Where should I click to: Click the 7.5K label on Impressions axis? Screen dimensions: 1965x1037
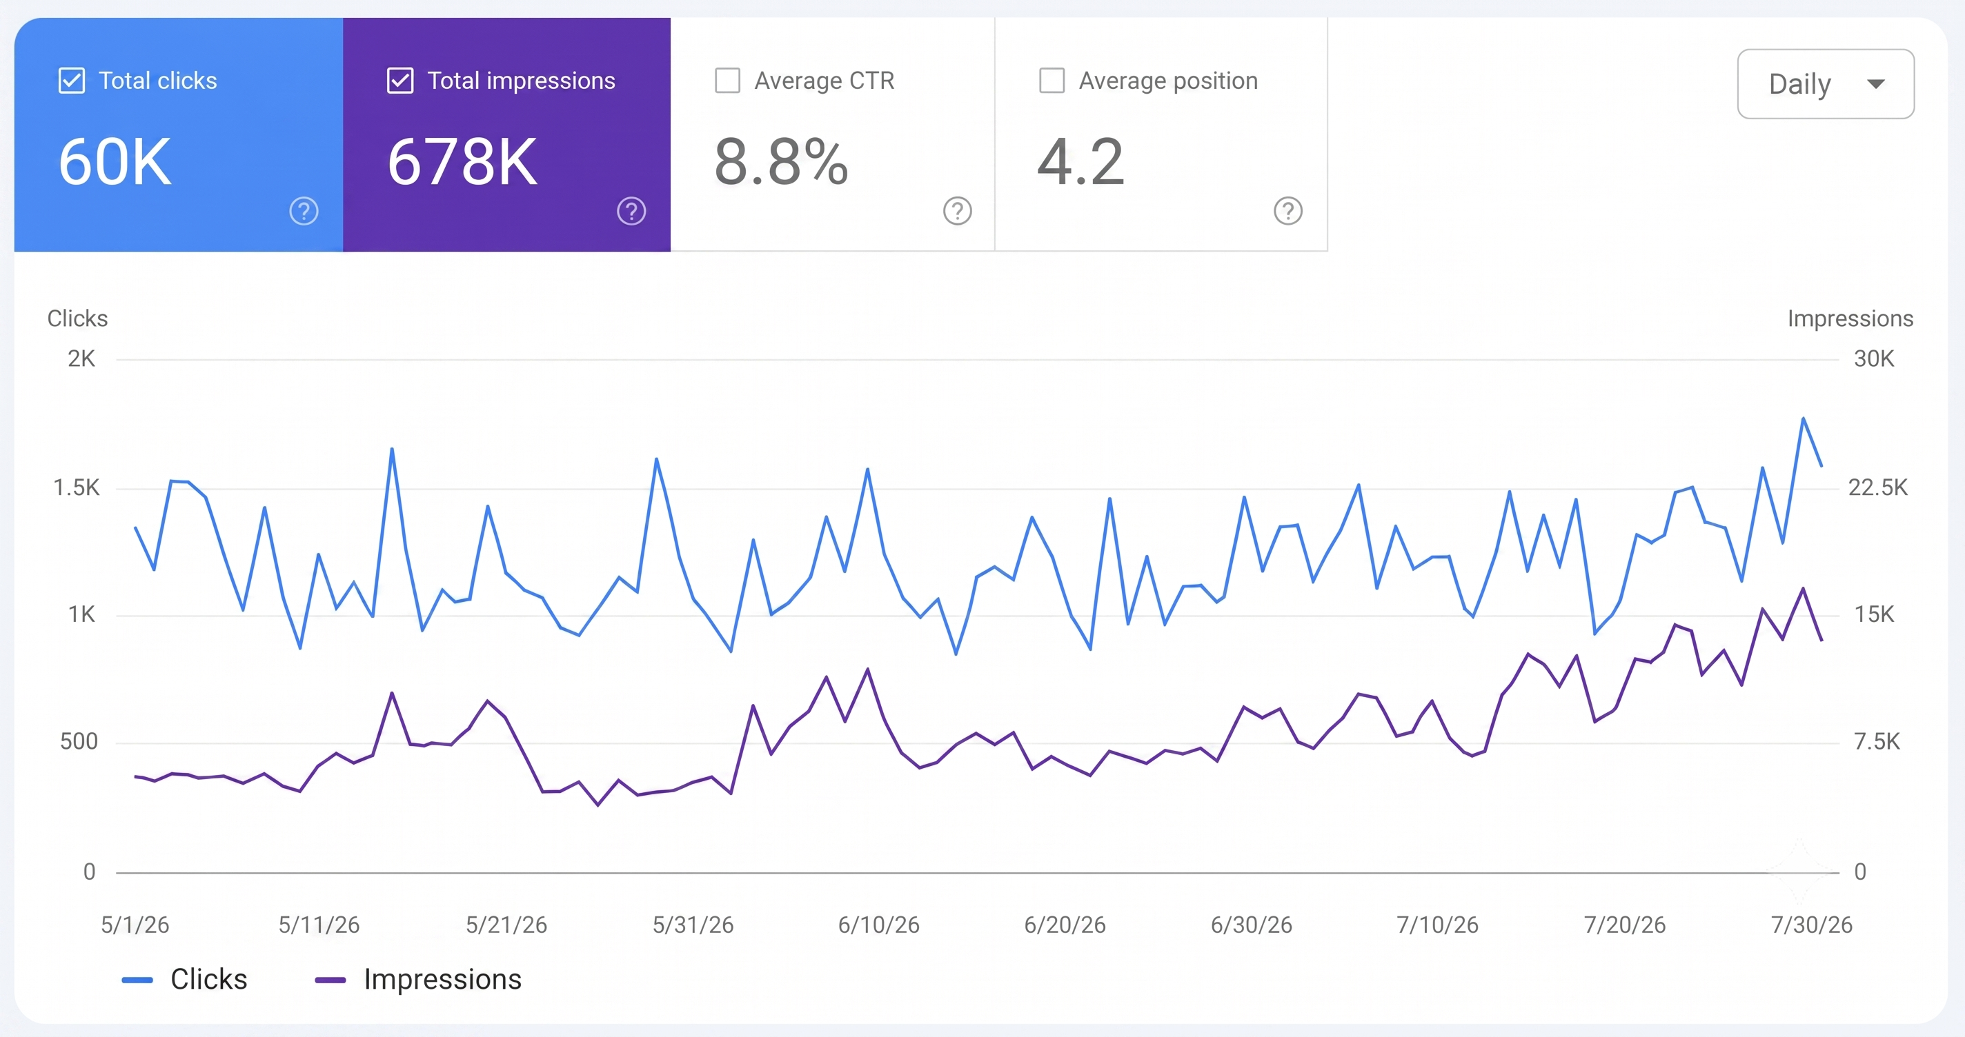coord(1877,742)
